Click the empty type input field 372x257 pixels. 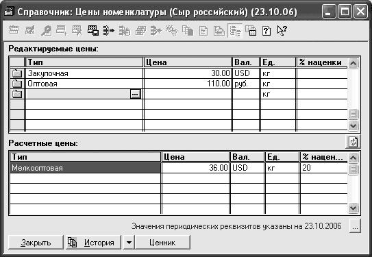78,94
